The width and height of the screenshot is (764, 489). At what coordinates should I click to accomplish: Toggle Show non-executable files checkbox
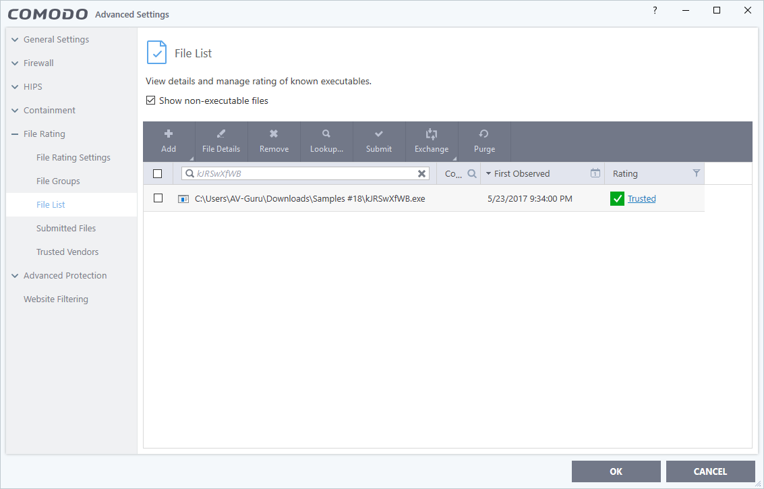[150, 100]
